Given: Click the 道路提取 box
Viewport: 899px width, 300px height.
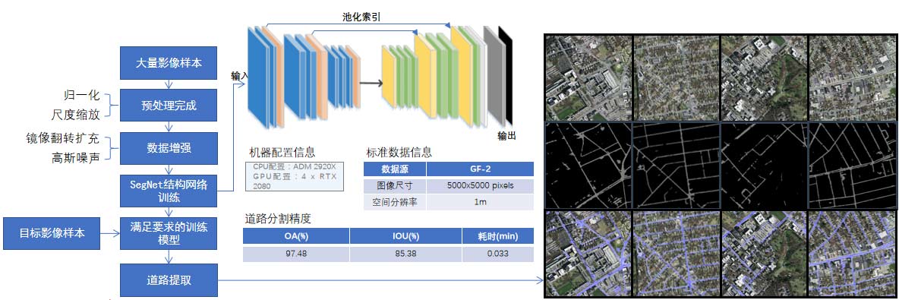Looking at the screenshot, I should coord(169,279).
